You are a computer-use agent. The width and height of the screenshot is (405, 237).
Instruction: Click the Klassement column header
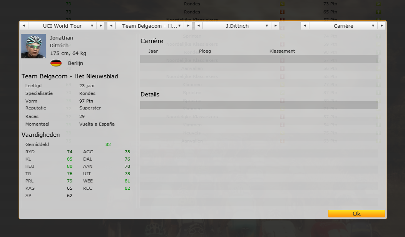(x=282, y=51)
